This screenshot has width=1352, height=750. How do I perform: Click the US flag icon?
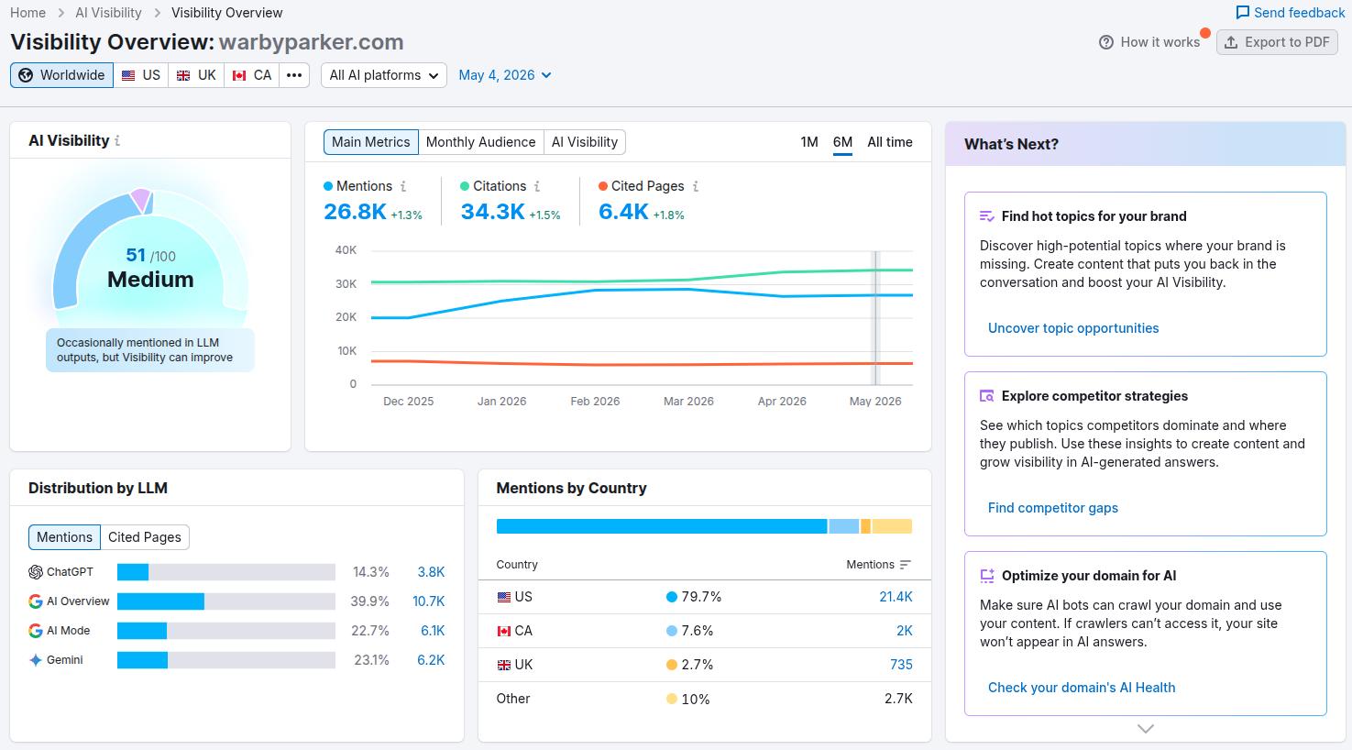pyautogui.click(x=129, y=75)
